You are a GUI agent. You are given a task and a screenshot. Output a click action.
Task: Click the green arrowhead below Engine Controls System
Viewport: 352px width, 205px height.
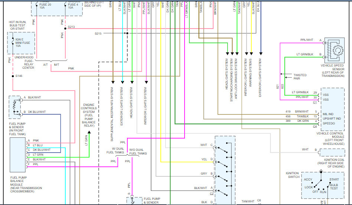coord(89,132)
